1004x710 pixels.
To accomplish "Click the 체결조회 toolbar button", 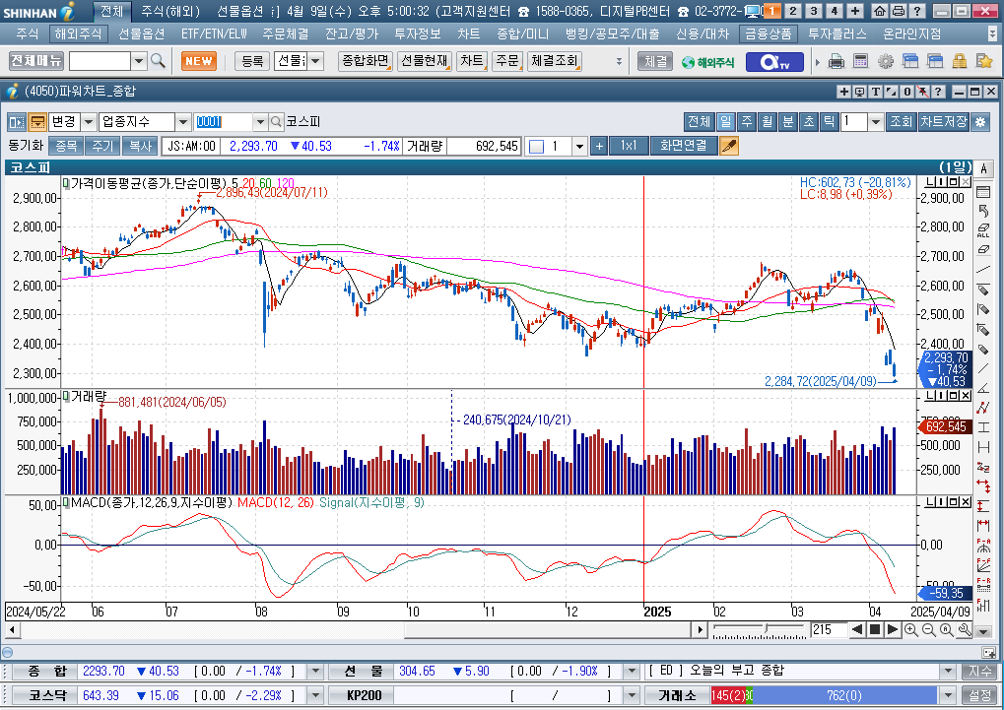I will (555, 61).
